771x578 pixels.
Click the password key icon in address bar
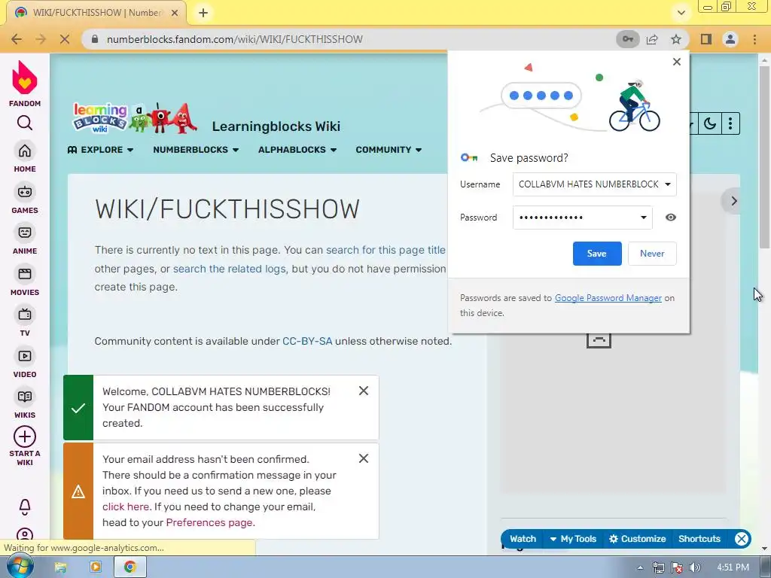(628, 39)
